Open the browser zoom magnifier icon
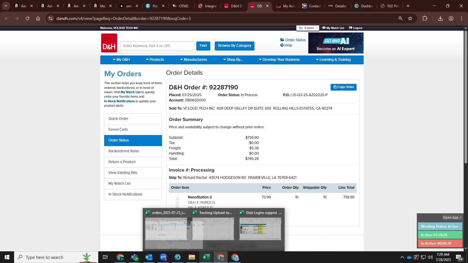Viewport: 468px width, 263px height. tap(400, 18)
